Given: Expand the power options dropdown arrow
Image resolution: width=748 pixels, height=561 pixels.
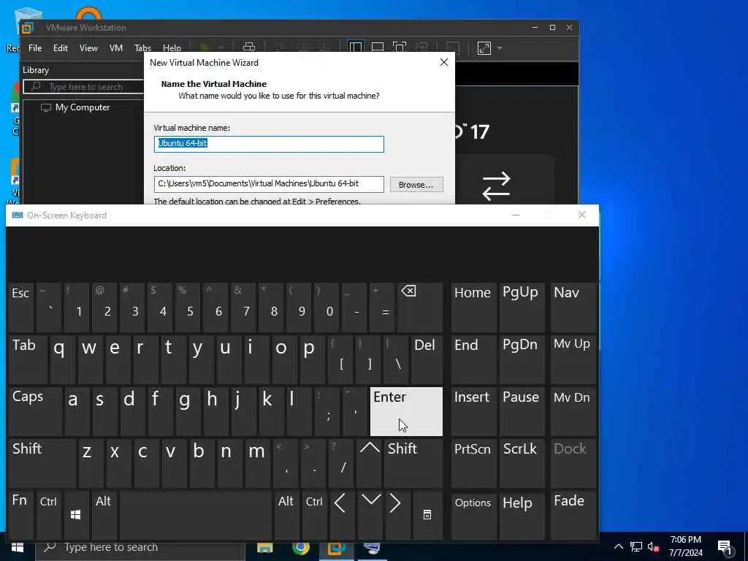Looking at the screenshot, I should [221, 48].
